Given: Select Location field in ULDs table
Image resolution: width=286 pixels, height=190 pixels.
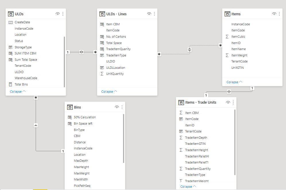Looking at the screenshot, I should tap(20, 35).
